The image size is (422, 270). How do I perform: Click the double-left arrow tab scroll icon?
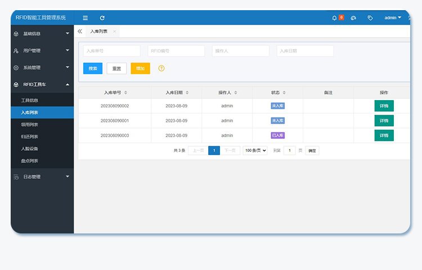80,31
